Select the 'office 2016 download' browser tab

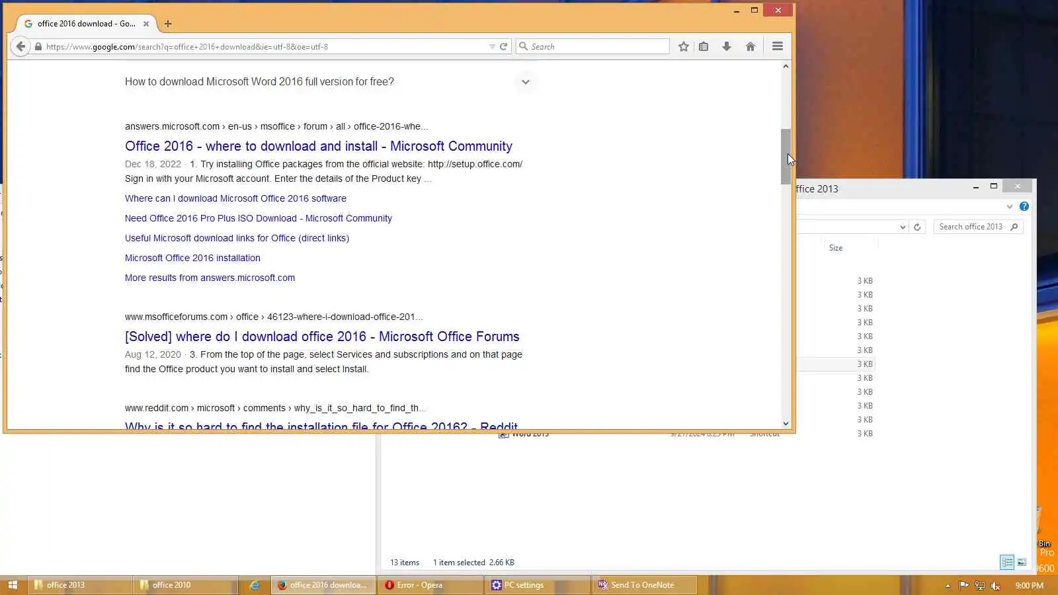(86, 24)
